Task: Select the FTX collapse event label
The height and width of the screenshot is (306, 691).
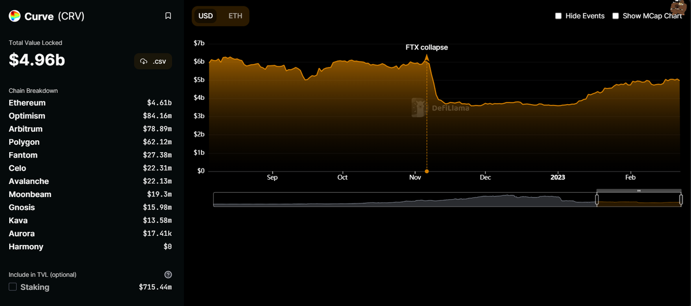Action: coord(426,47)
